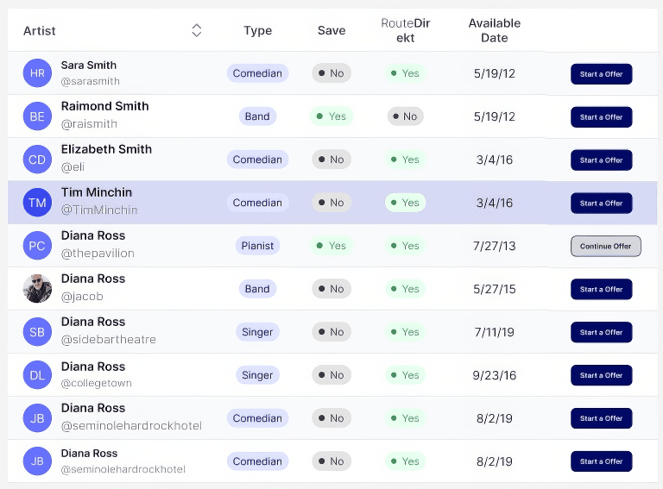The height and width of the screenshot is (489, 663).
Task: Click the DL avatar for @collegetown
Action: (x=37, y=375)
